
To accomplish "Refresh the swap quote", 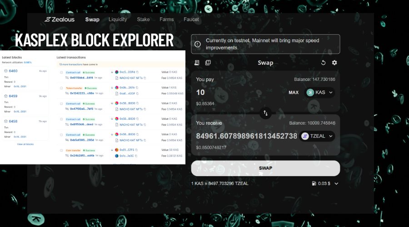I will pos(323,63).
